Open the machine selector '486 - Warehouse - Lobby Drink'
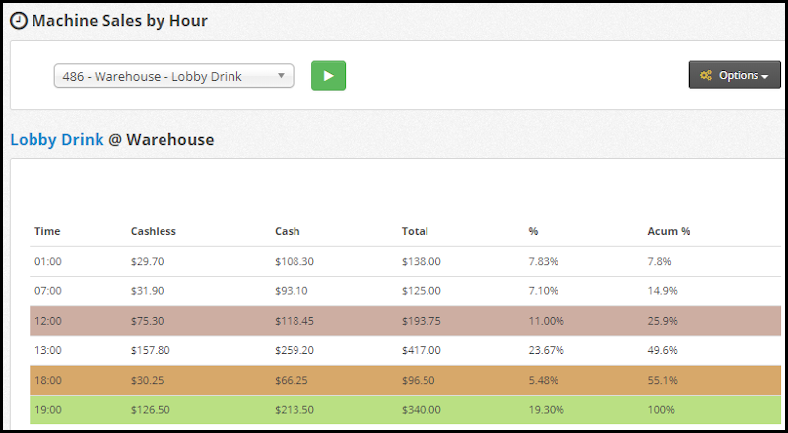The height and width of the screenshot is (433, 788). [x=174, y=76]
